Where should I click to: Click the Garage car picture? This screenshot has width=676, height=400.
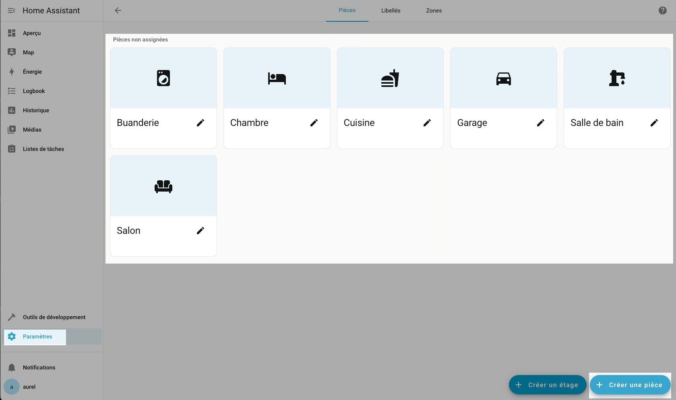click(x=504, y=78)
